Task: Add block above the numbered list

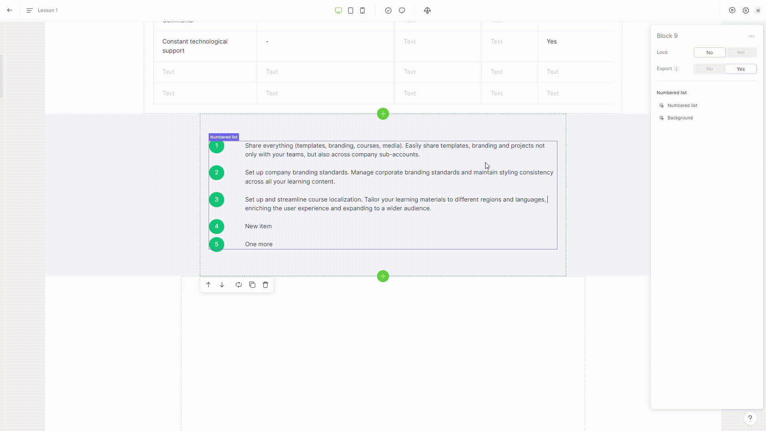Action: click(x=383, y=114)
